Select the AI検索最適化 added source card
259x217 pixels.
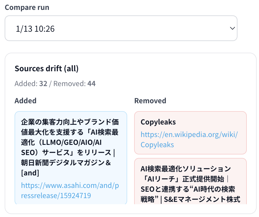pos(71,158)
